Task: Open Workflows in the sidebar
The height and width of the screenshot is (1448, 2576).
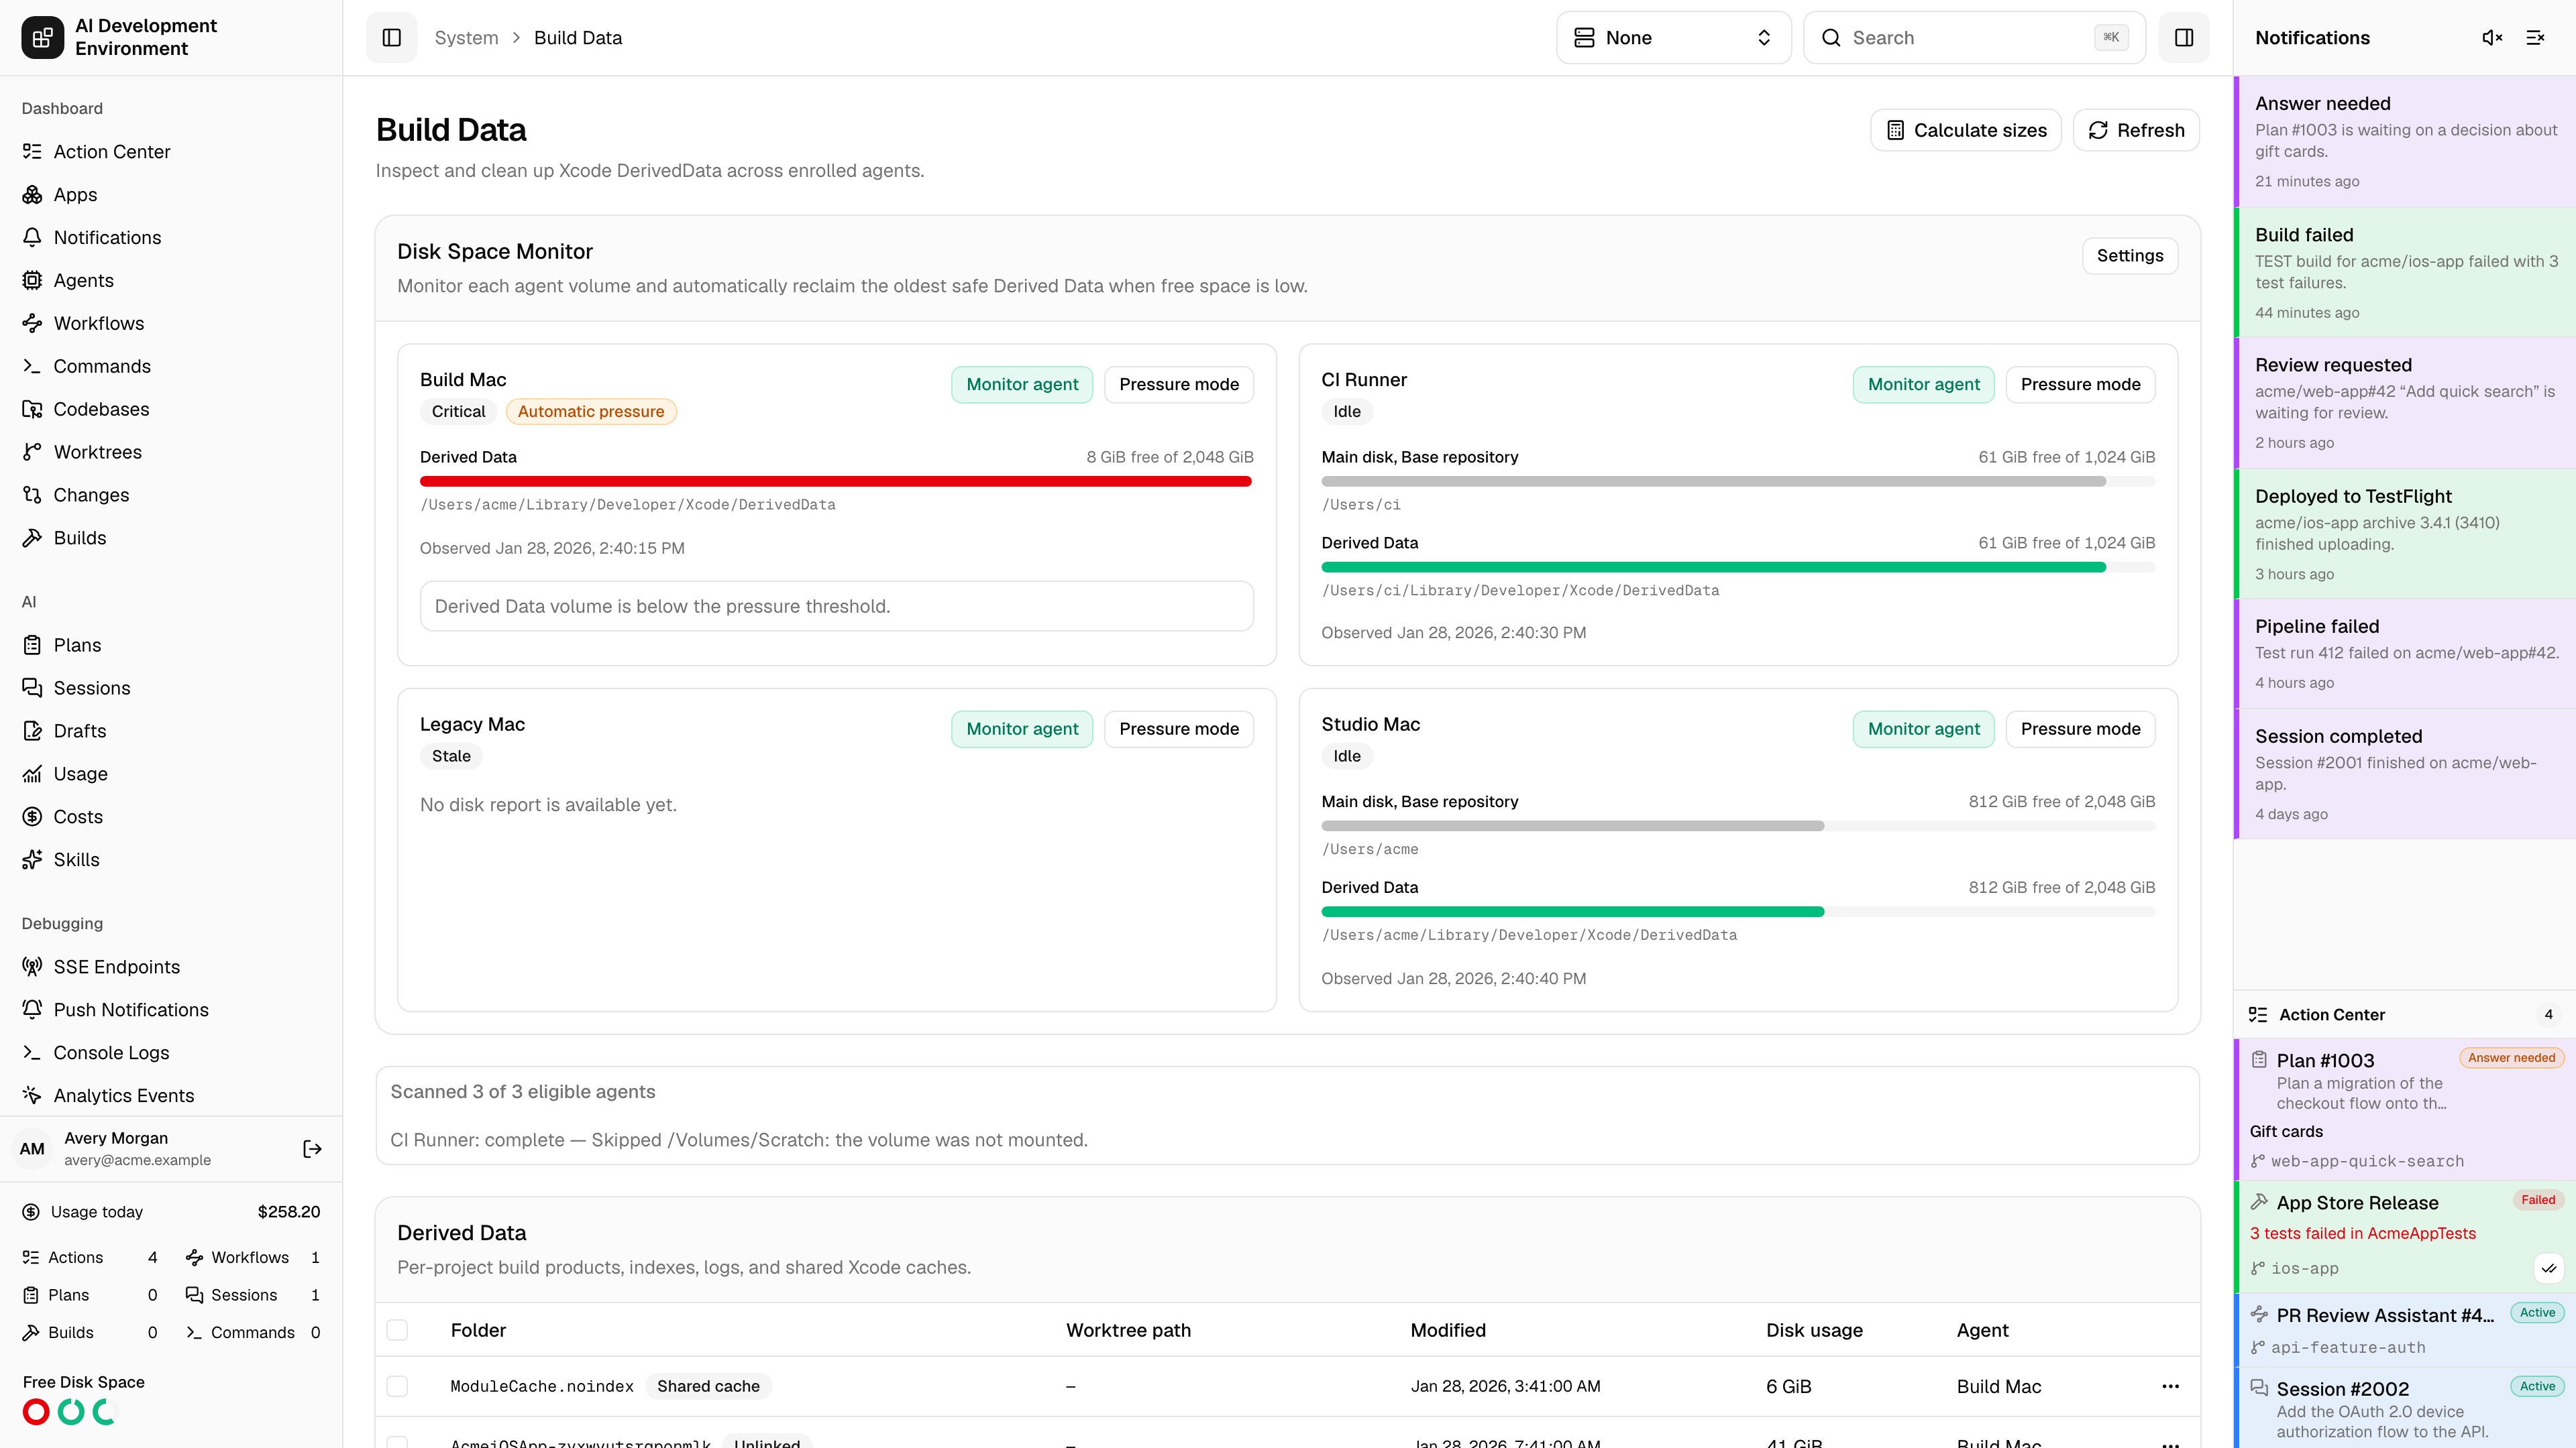Action: [171, 324]
